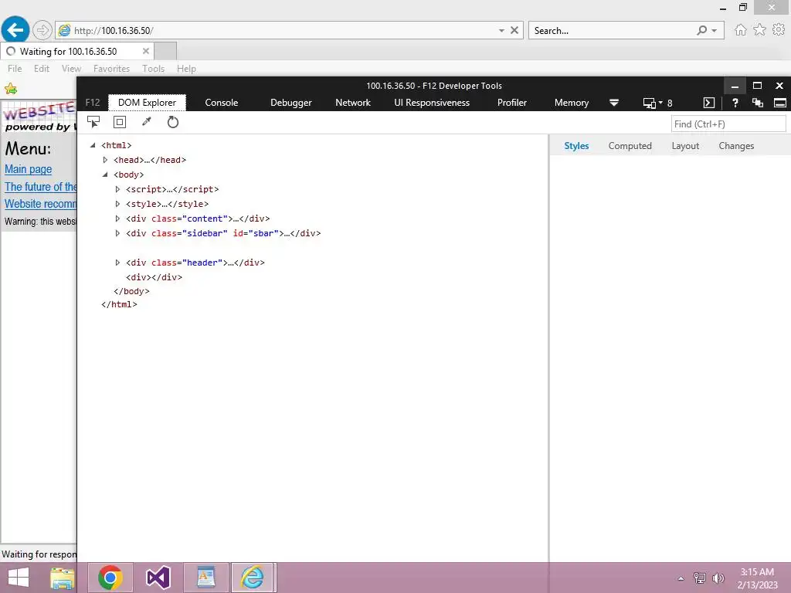Open the Favorites star icon
The image size is (791, 593).
(x=759, y=30)
